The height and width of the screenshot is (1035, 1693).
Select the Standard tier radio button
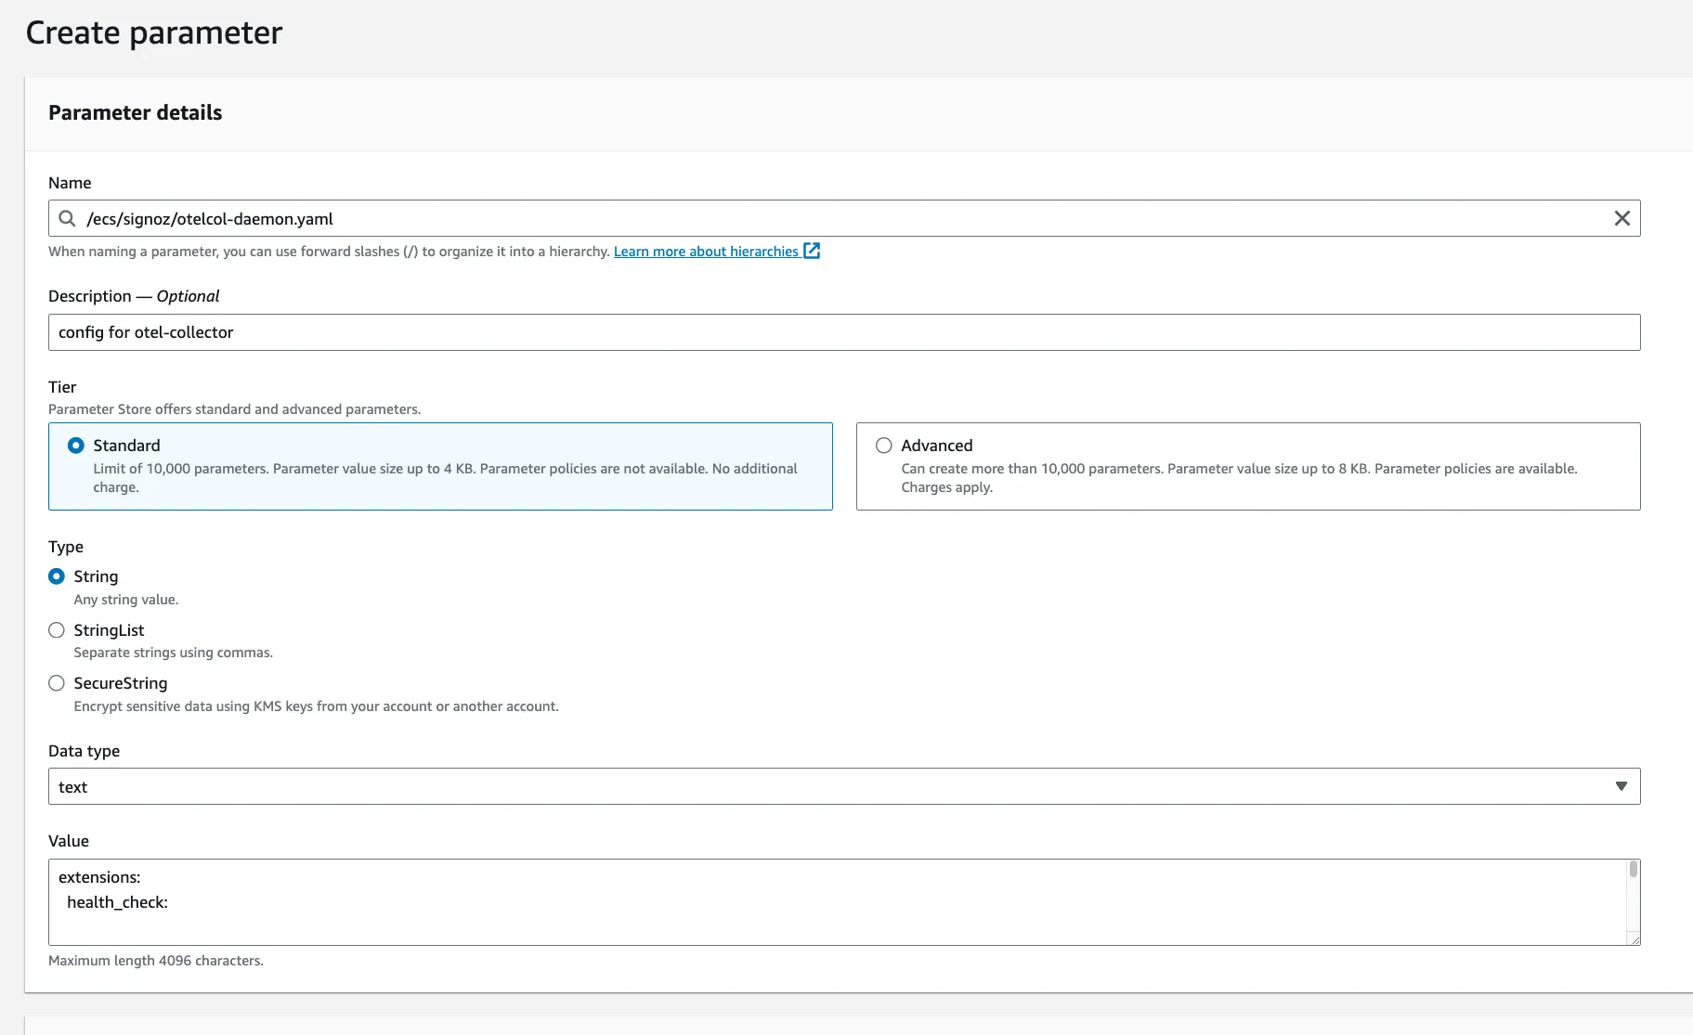[76, 446]
